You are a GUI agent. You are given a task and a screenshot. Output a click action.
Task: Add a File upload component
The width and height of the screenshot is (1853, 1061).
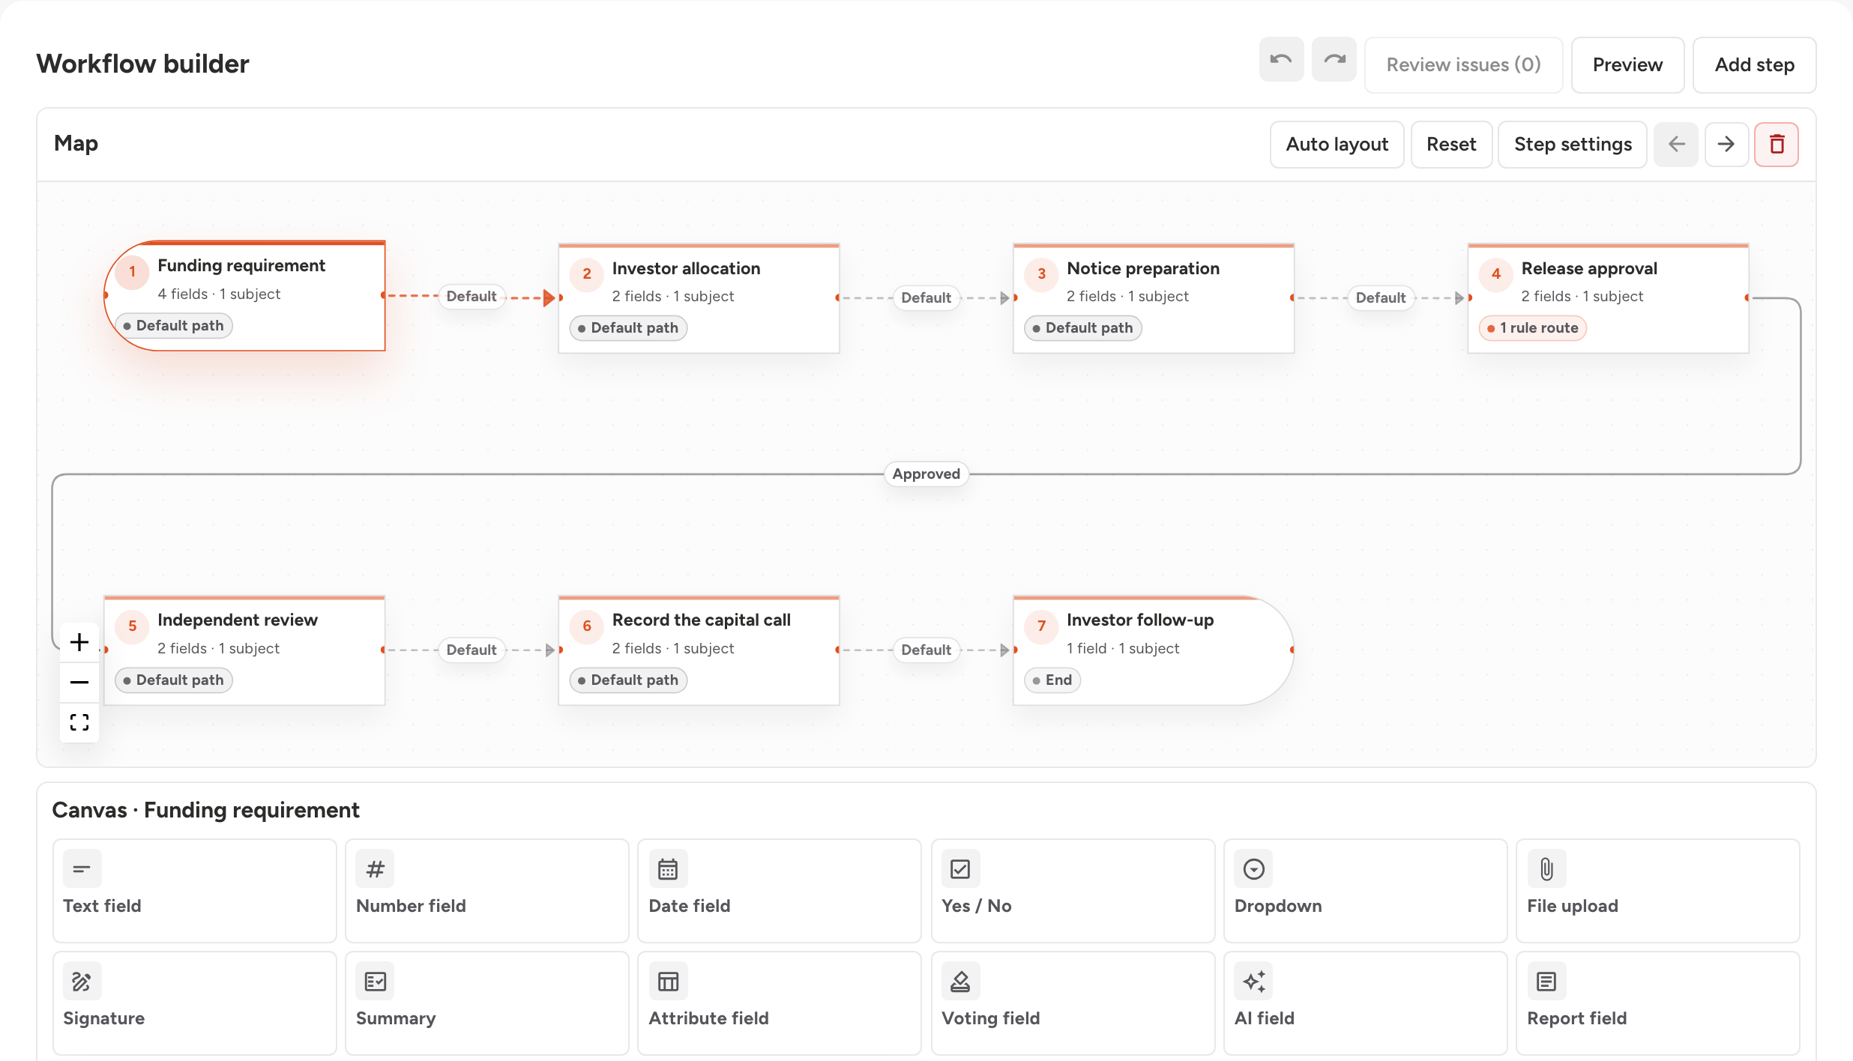tap(1658, 890)
